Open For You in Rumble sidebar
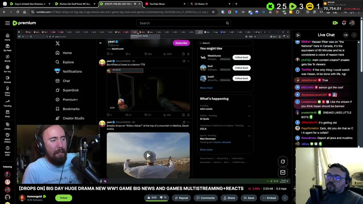 point(7,69)
